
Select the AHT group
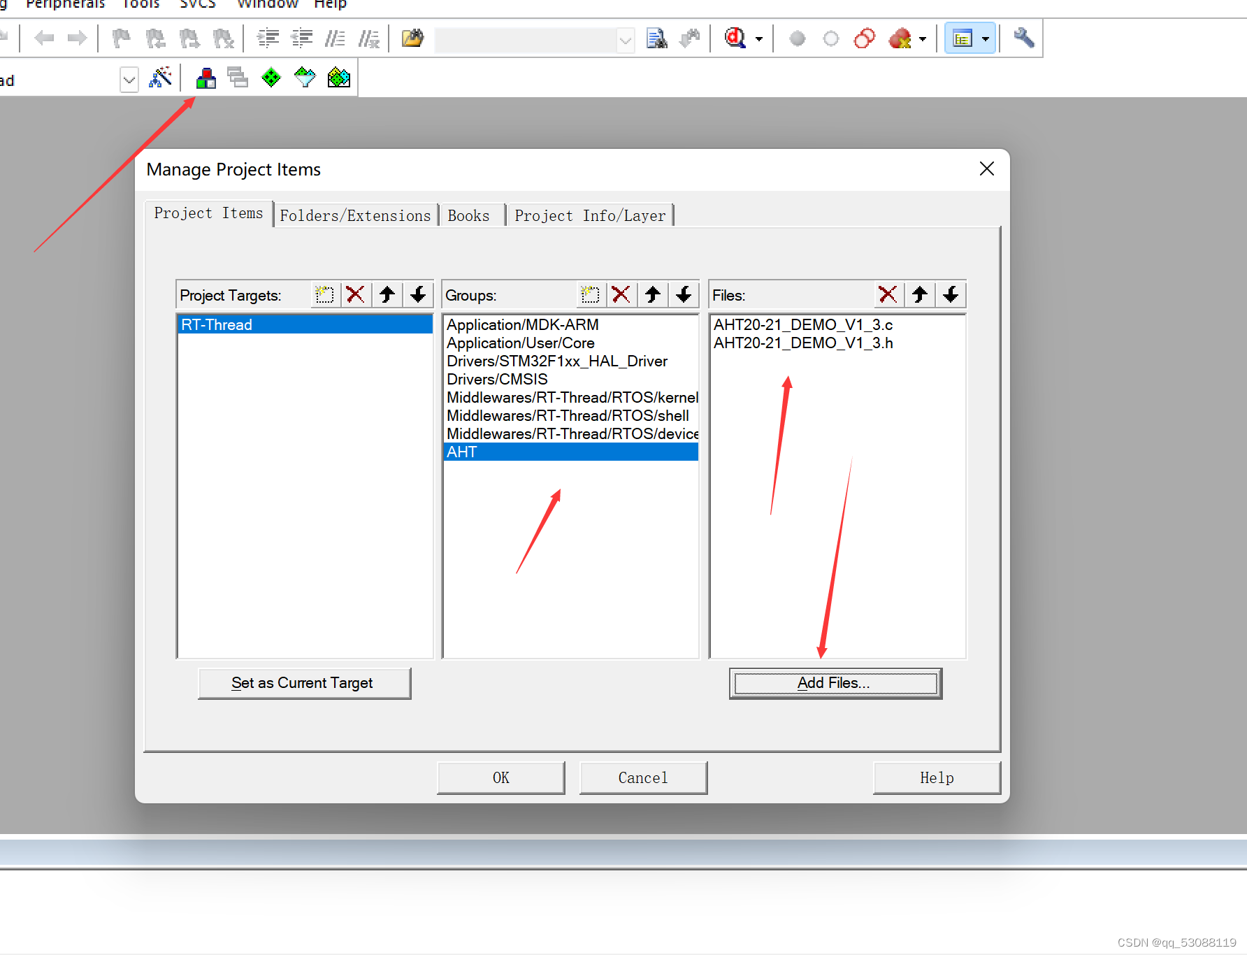click(x=571, y=452)
